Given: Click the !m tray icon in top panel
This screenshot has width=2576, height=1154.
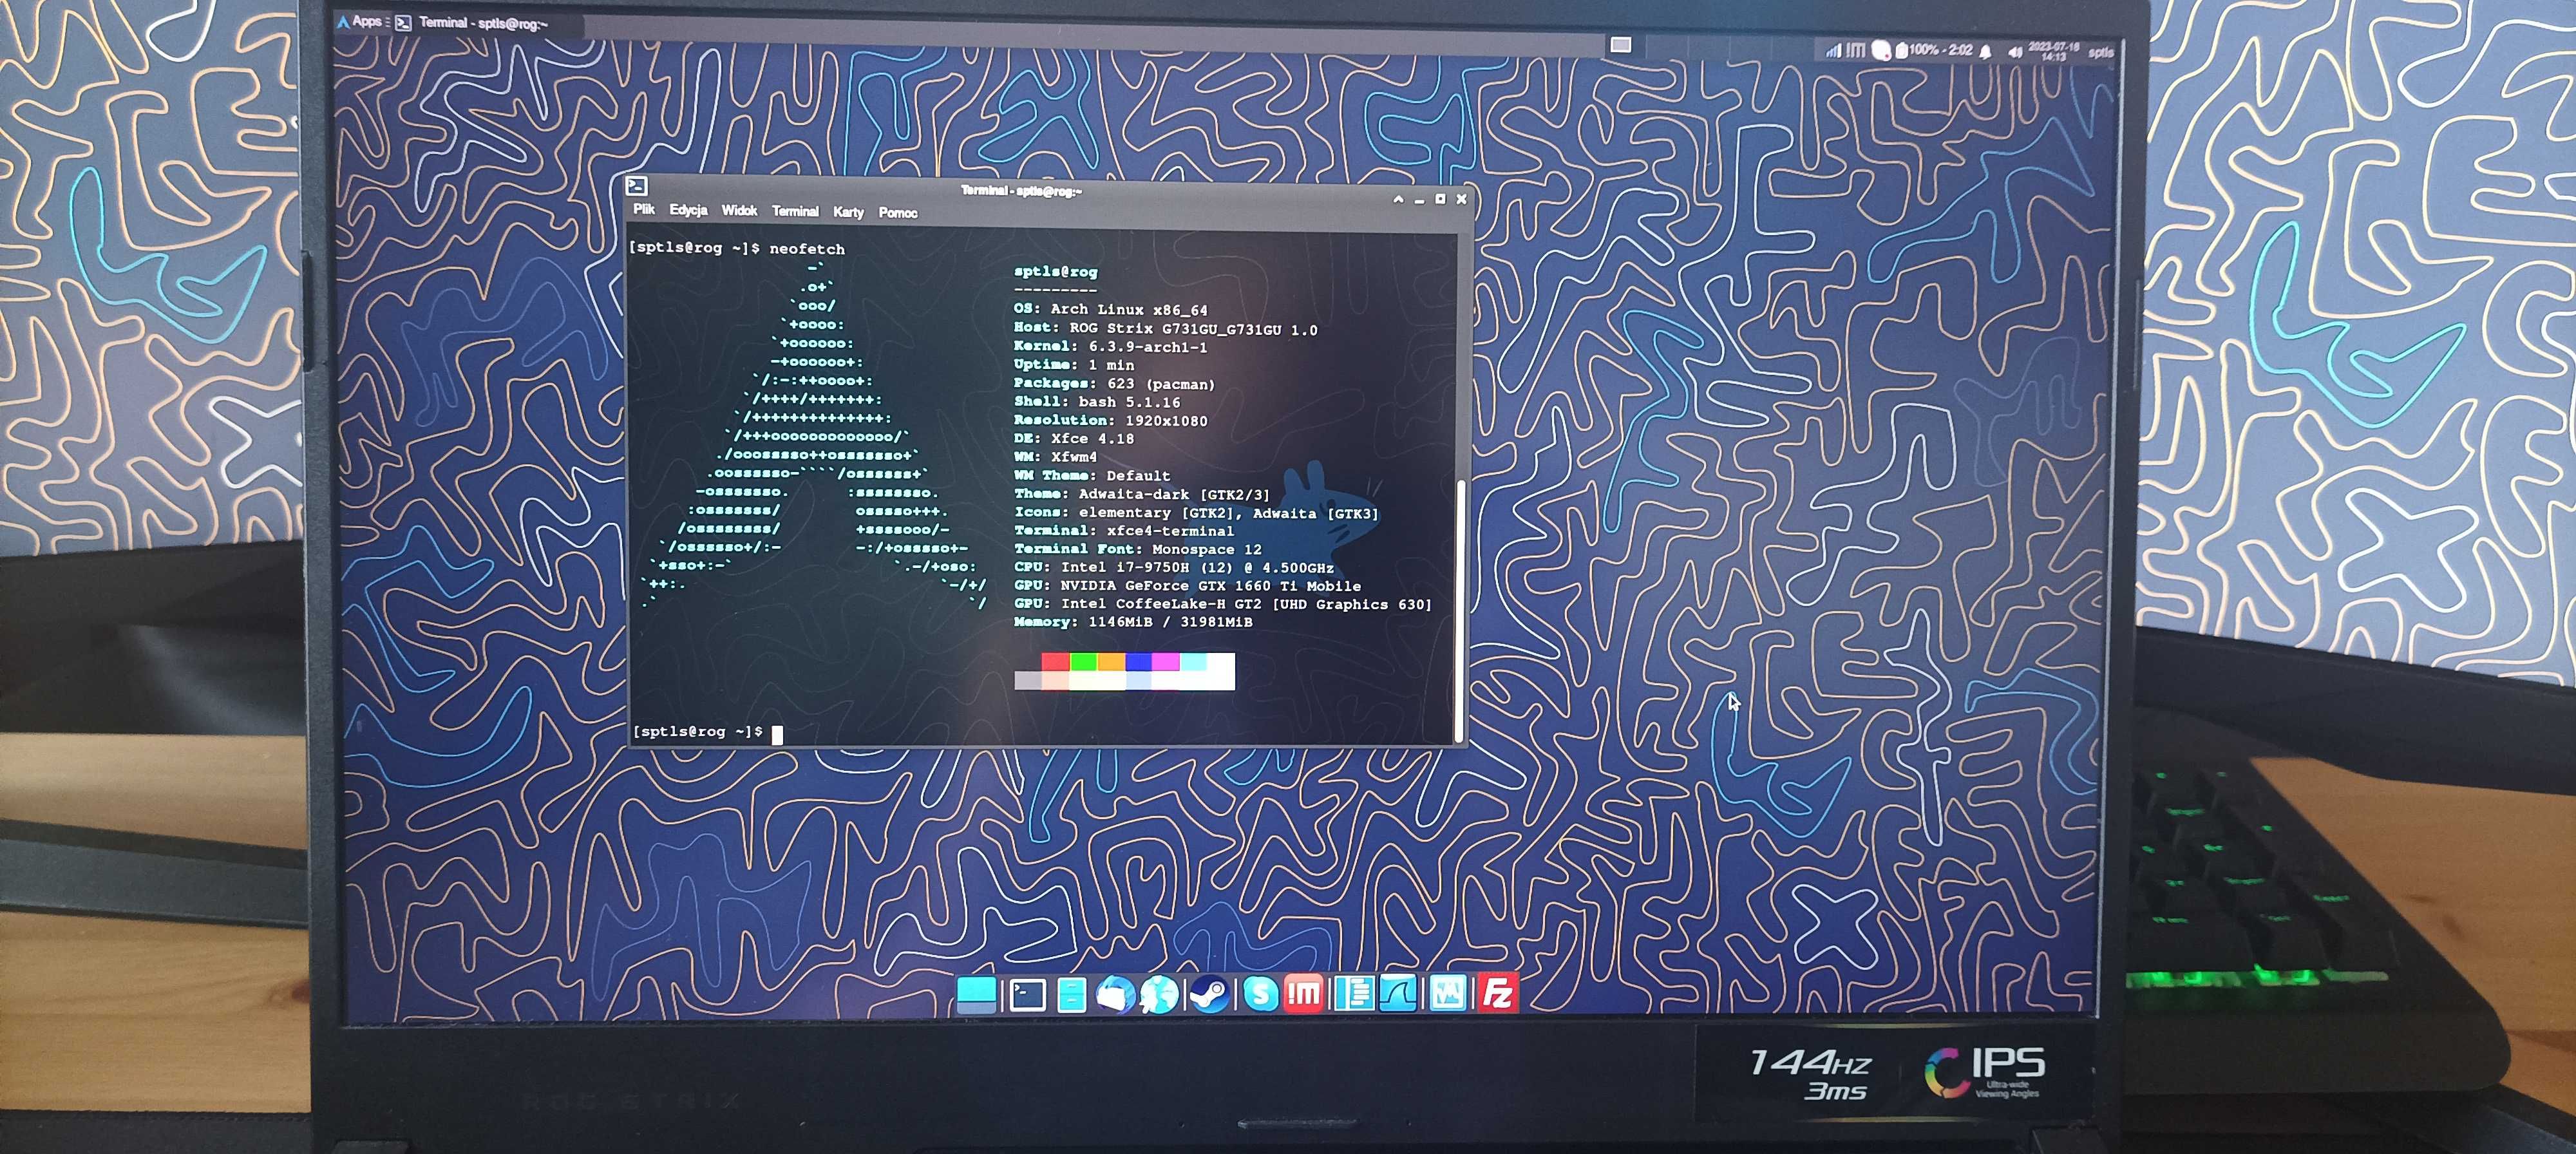Looking at the screenshot, I should (1856, 50).
